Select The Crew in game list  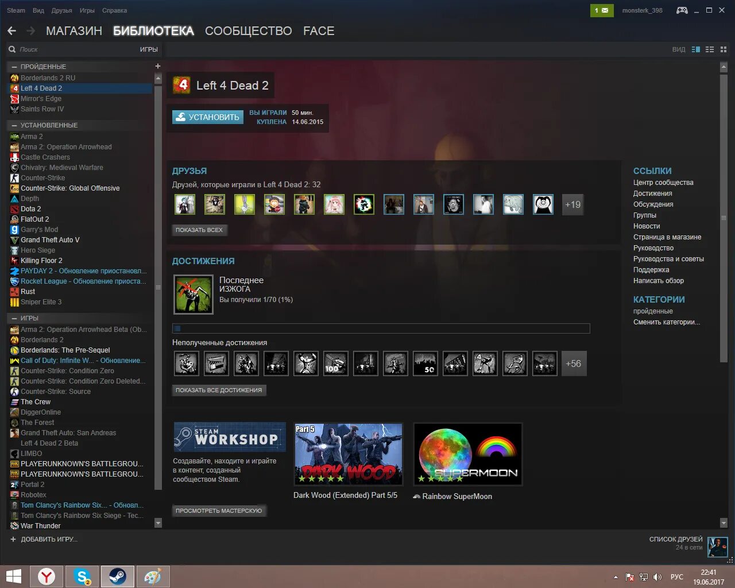coord(81,402)
